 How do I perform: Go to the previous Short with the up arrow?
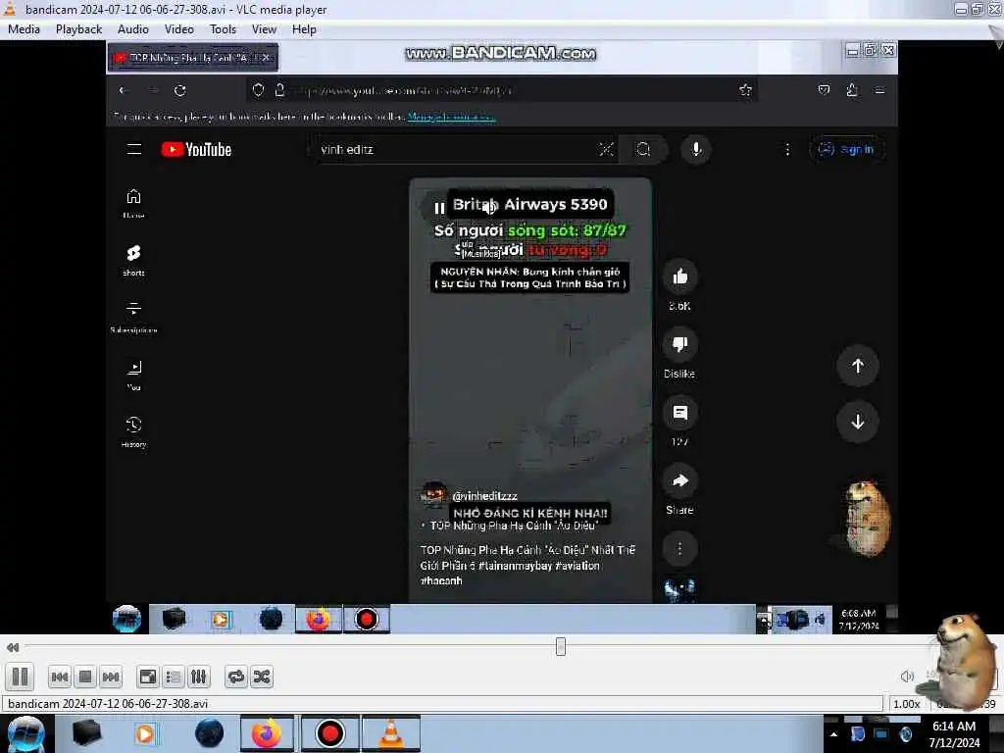pyautogui.click(x=858, y=366)
